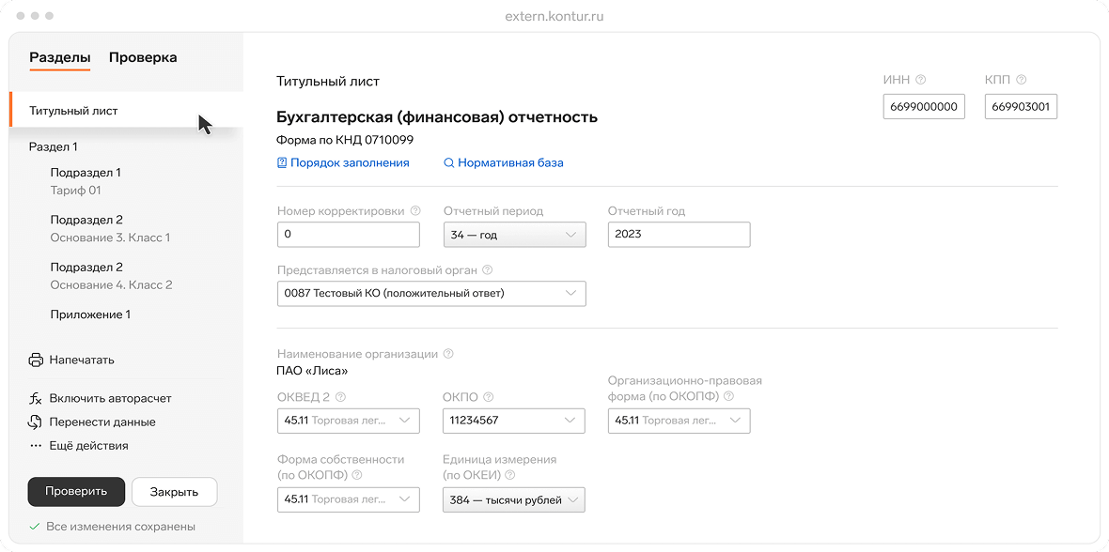This screenshot has height=552, width=1109.
Task: Click the hint icon beside Наименование организации
Action: pos(448,353)
